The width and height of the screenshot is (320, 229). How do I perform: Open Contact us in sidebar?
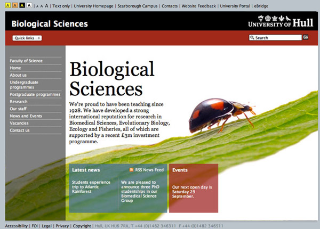coord(20,130)
